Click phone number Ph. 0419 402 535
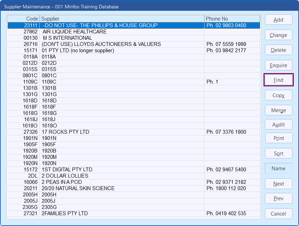299x226 pixels. click(x=226, y=213)
